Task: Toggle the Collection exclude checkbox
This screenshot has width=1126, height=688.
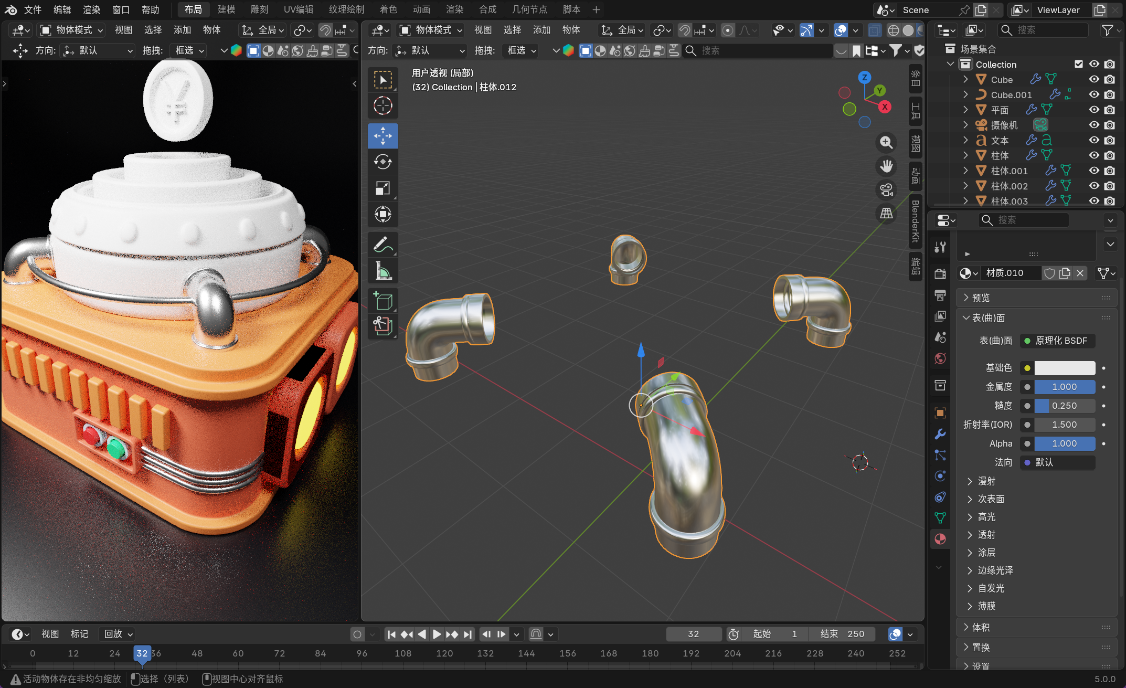Action: point(1078,64)
